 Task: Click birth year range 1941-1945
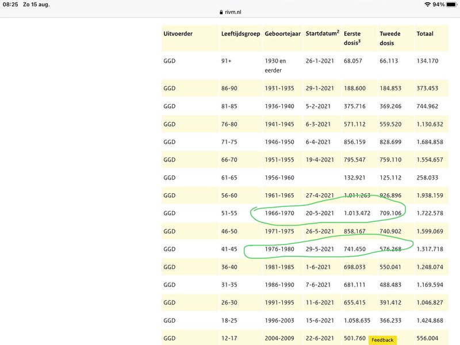pyautogui.click(x=279, y=124)
